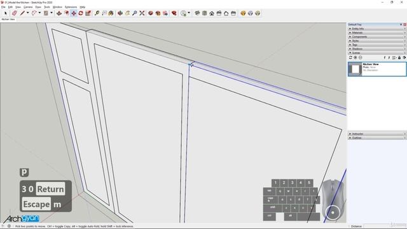The height and width of the screenshot is (229, 407).
Task: Switch to Top view icon
Action: coord(205,13)
